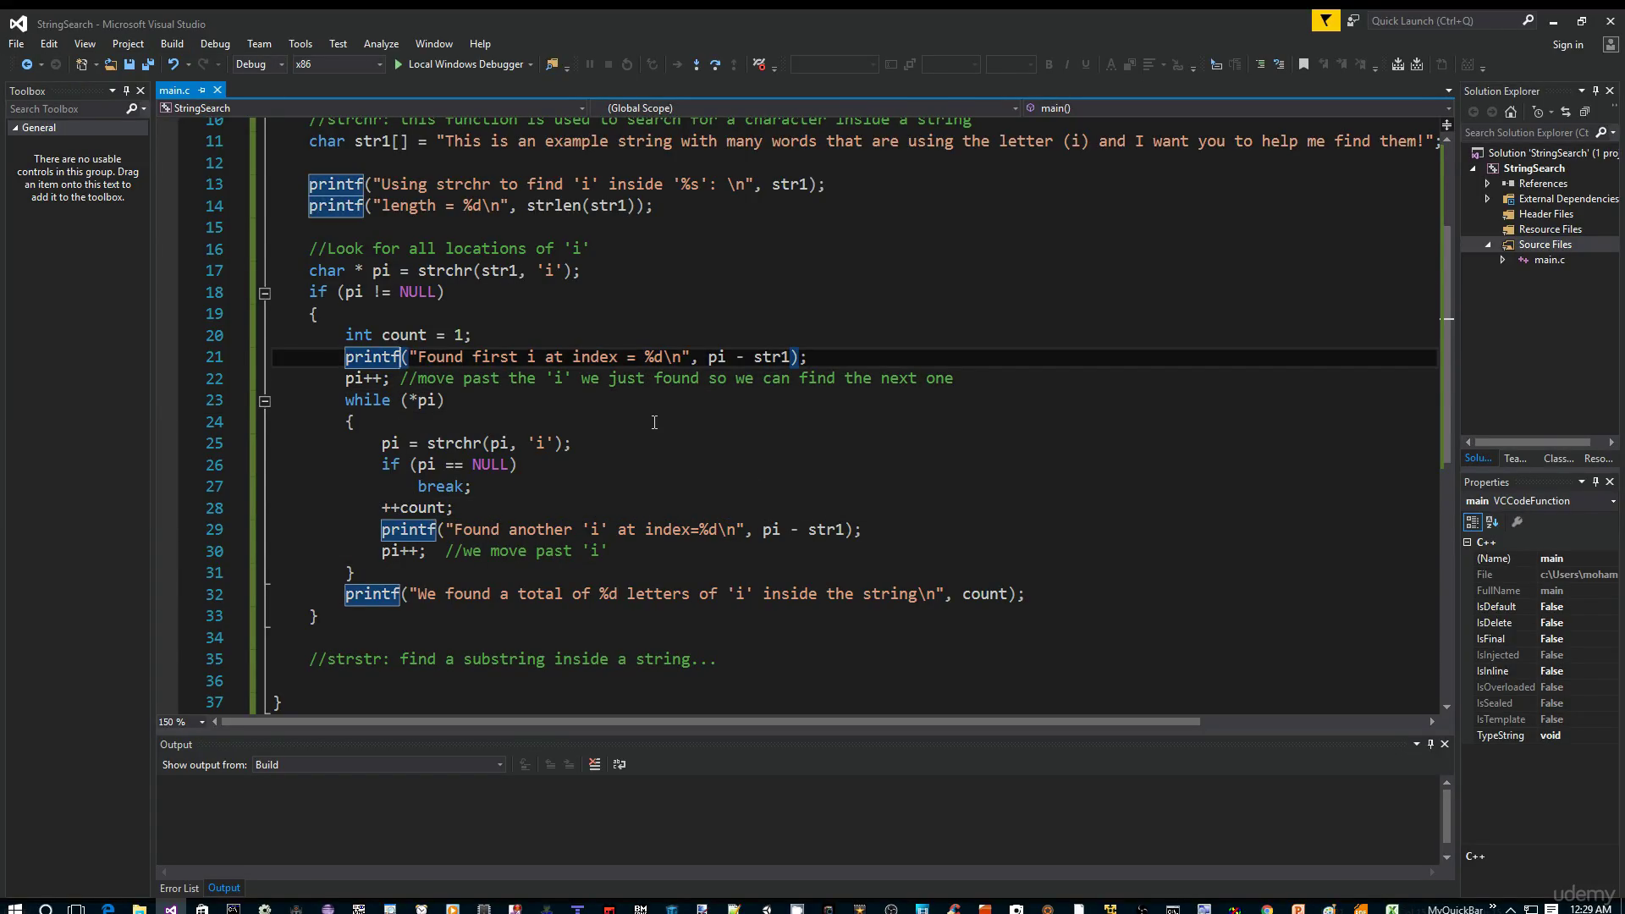Clear all output window contents
This screenshot has height=914, width=1625.
595,764
